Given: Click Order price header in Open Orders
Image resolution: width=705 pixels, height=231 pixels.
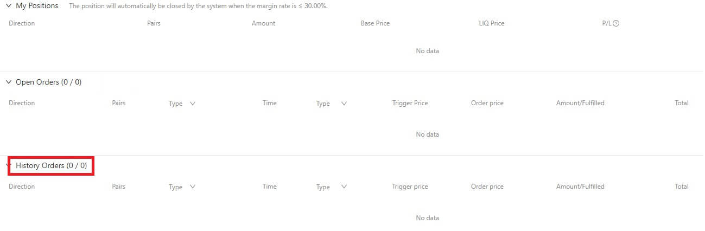Looking at the screenshot, I should tap(487, 103).
